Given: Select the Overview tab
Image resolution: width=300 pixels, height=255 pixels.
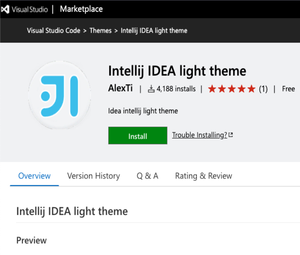Looking at the screenshot, I should coord(34,176).
